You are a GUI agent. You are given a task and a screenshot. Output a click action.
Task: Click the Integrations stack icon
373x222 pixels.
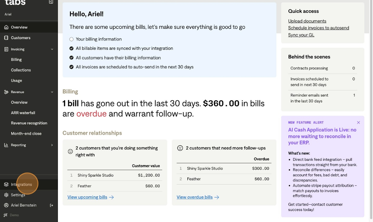pyautogui.click(x=6, y=185)
